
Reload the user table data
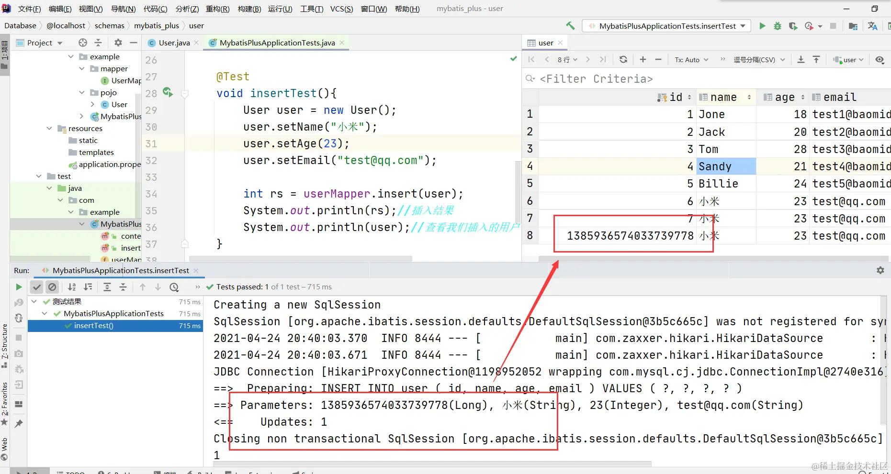coord(623,59)
